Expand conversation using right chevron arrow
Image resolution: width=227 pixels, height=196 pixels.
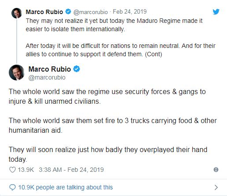[216, 187]
